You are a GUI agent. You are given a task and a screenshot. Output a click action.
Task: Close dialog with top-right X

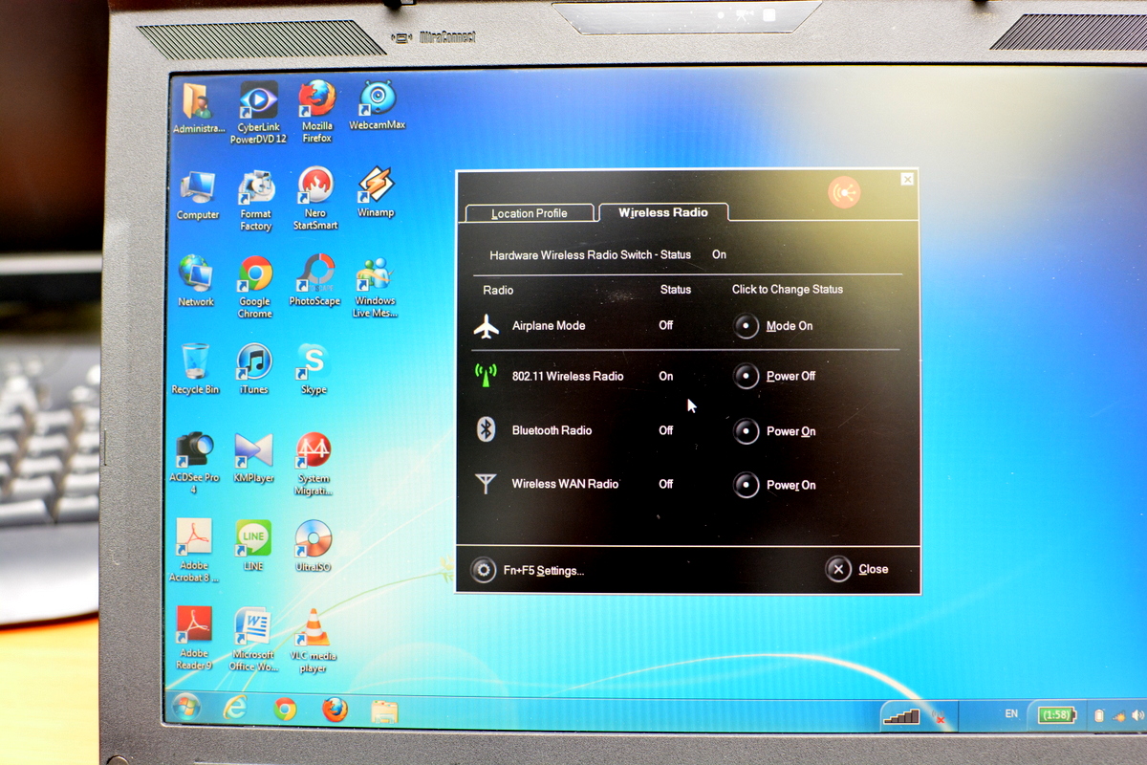coord(907,179)
